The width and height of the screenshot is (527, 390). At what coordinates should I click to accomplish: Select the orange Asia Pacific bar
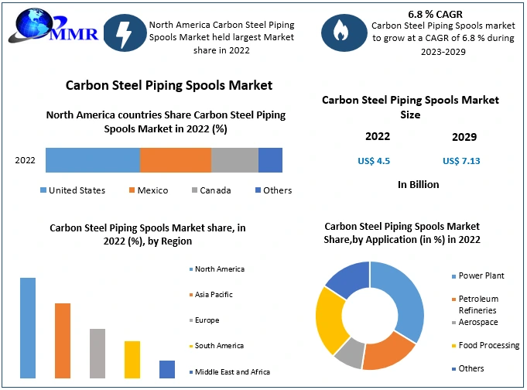tap(63, 340)
